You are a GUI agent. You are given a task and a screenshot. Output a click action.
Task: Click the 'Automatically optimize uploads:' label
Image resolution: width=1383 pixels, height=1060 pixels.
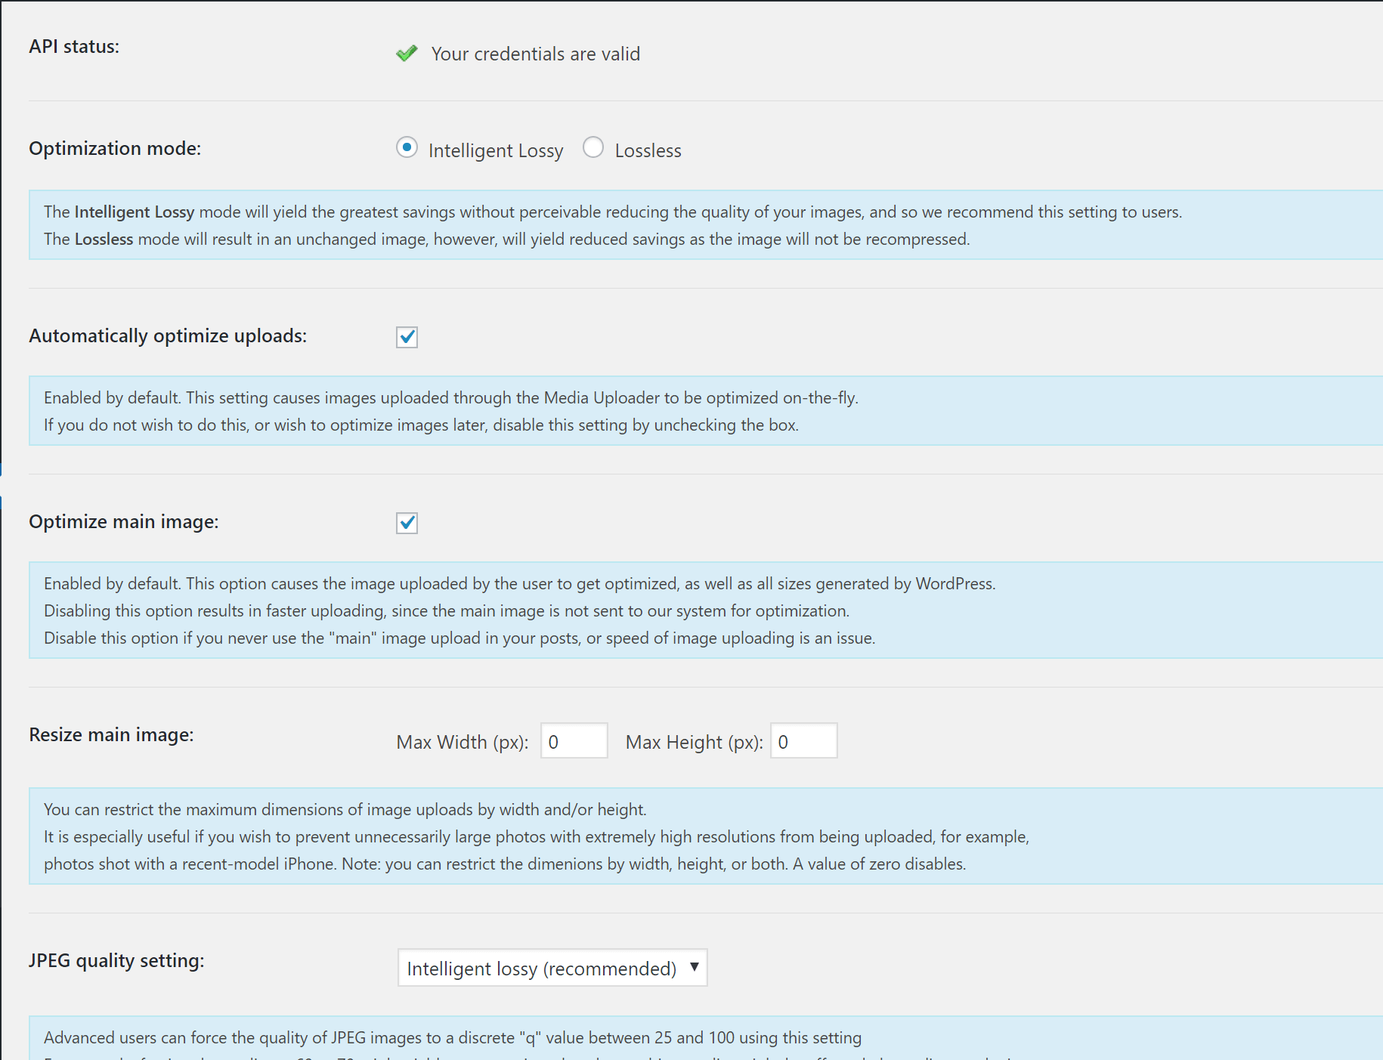coord(168,335)
